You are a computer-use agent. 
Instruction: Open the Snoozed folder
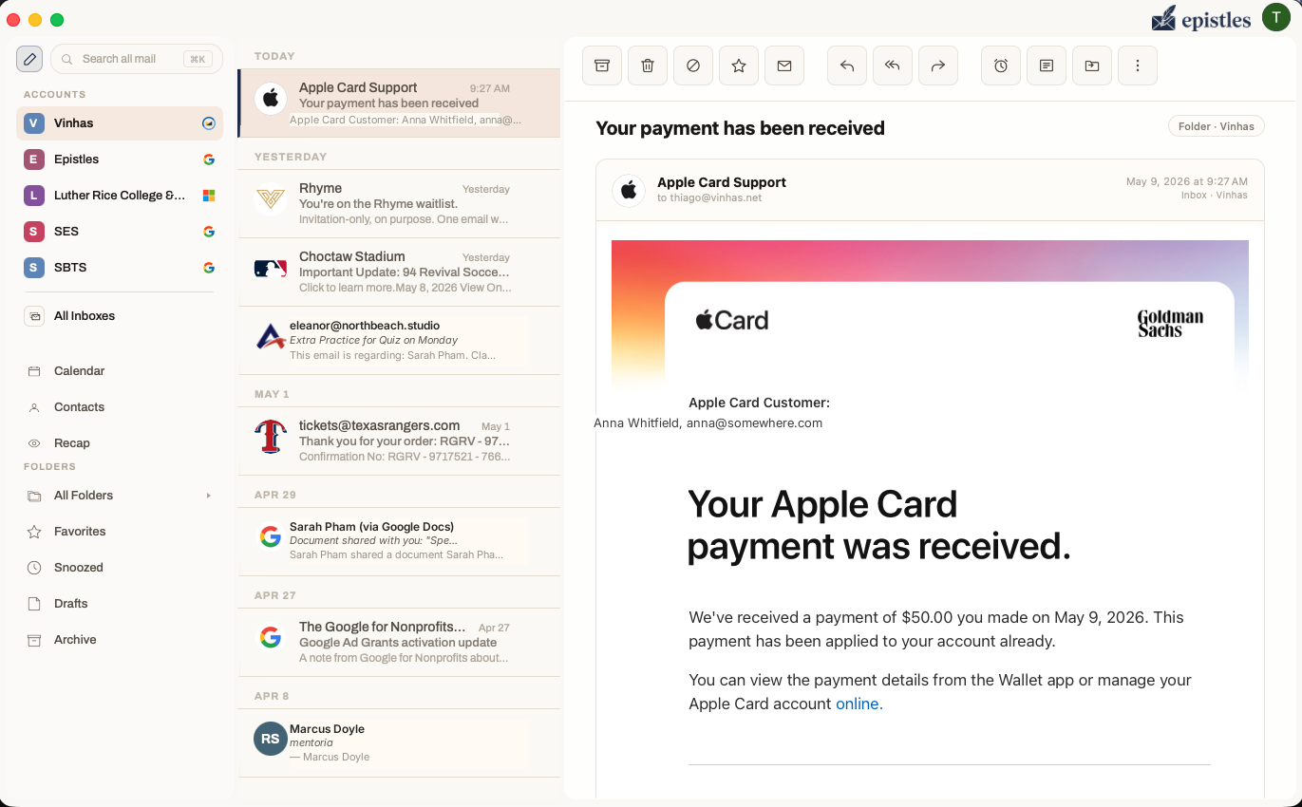(120, 568)
